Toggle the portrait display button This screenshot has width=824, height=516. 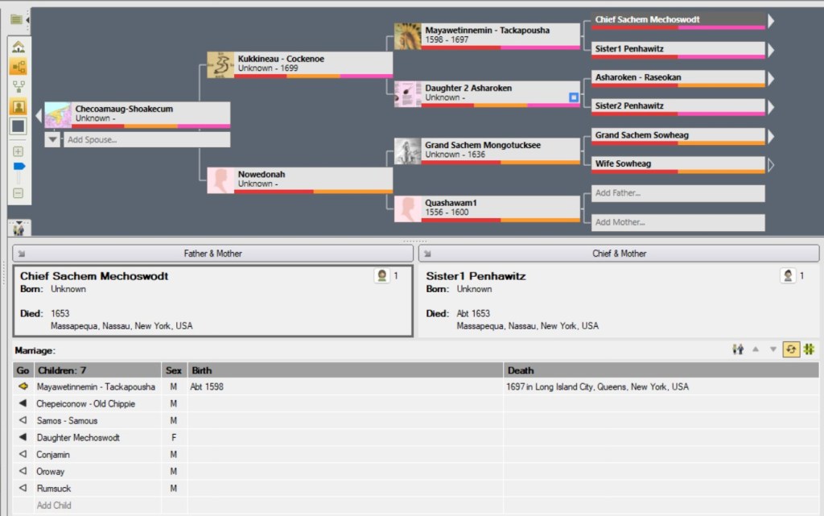tap(18, 107)
